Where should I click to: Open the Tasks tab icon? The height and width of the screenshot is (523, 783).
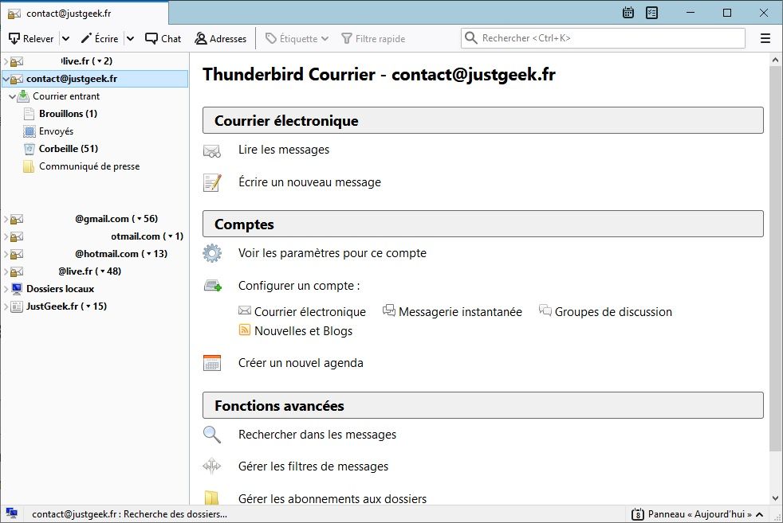coord(651,13)
